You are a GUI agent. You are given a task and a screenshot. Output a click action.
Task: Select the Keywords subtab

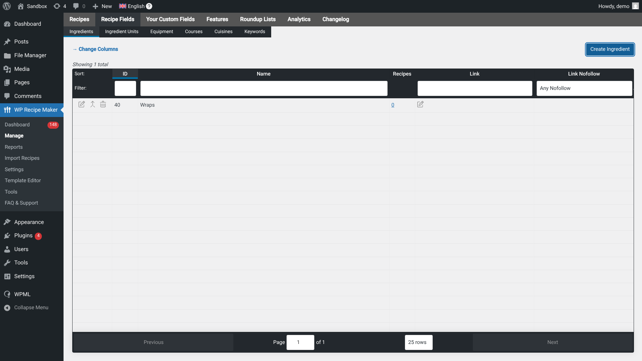(x=255, y=31)
